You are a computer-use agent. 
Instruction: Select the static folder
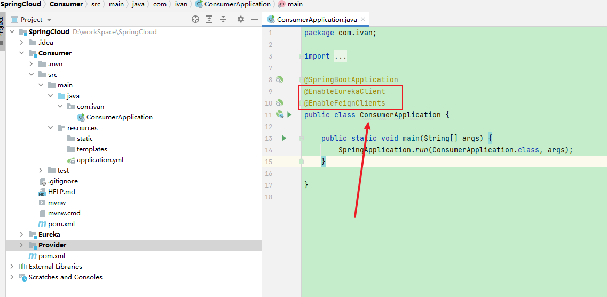tap(84, 139)
